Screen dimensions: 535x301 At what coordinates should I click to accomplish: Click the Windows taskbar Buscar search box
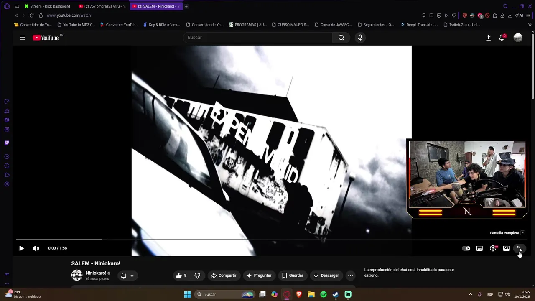coord(225,294)
